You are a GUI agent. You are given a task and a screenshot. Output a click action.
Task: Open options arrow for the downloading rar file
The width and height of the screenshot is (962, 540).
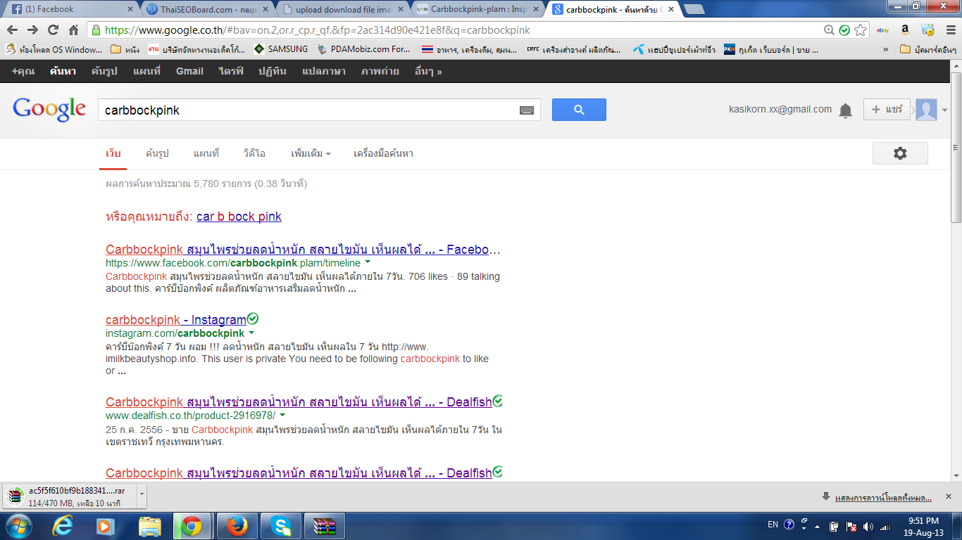[142, 495]
